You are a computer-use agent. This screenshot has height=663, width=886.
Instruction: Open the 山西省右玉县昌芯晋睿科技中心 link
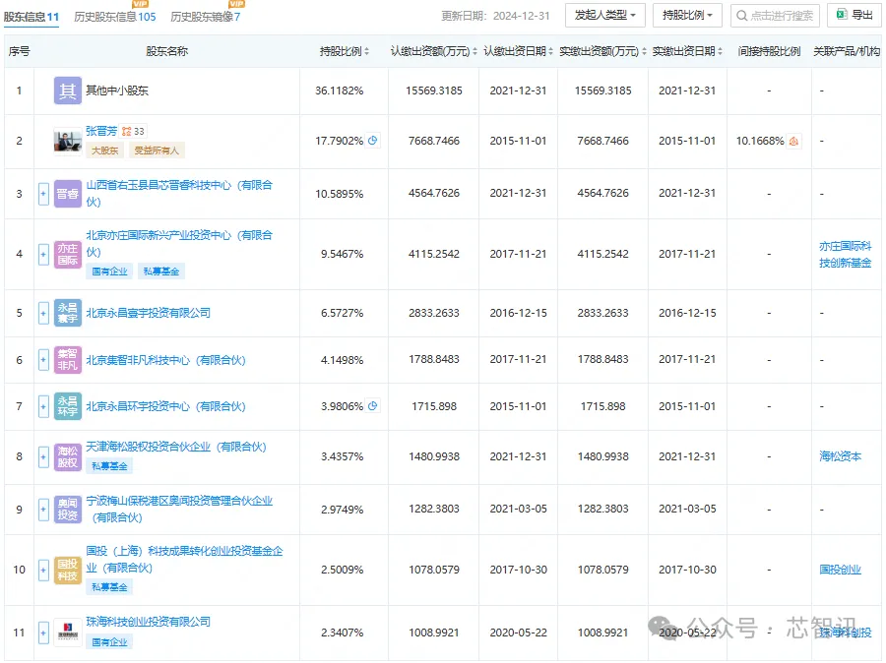pyautogui.click(x=179, y=193)
